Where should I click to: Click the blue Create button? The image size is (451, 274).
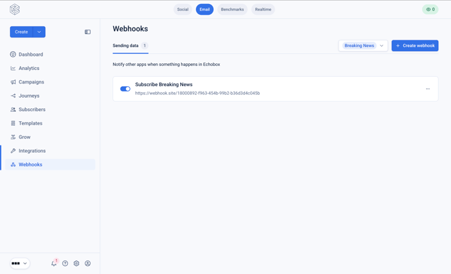click(22, 32)
